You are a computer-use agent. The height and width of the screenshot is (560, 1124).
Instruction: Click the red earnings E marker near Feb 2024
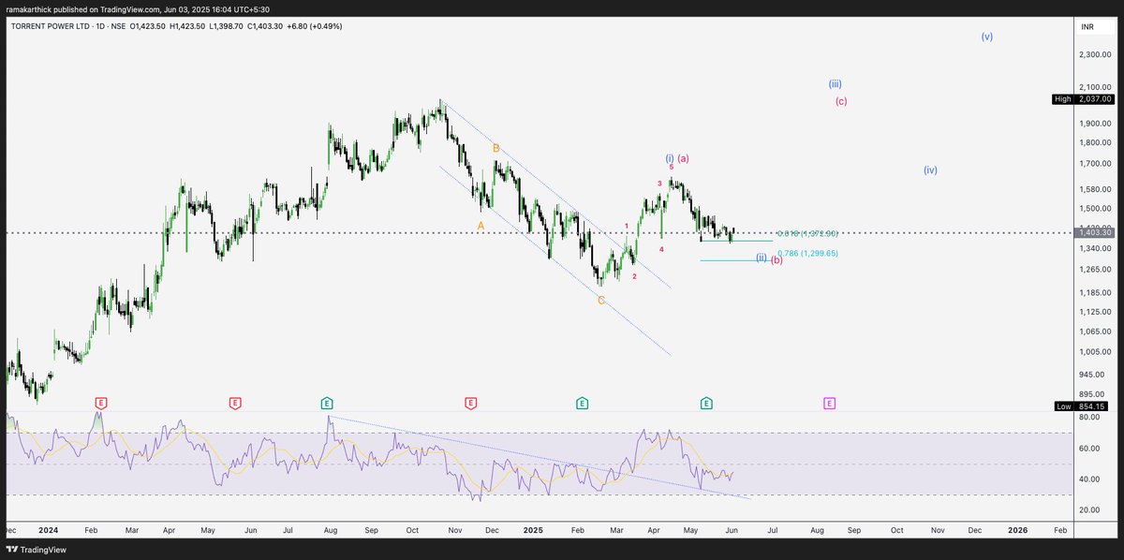tap(101, 403)
